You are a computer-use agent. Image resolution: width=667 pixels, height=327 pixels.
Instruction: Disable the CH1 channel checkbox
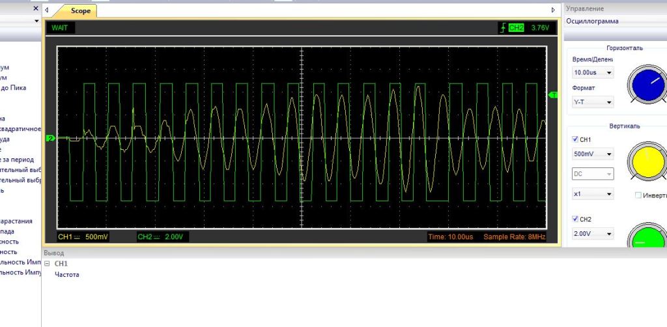click(x=575, y=139)
